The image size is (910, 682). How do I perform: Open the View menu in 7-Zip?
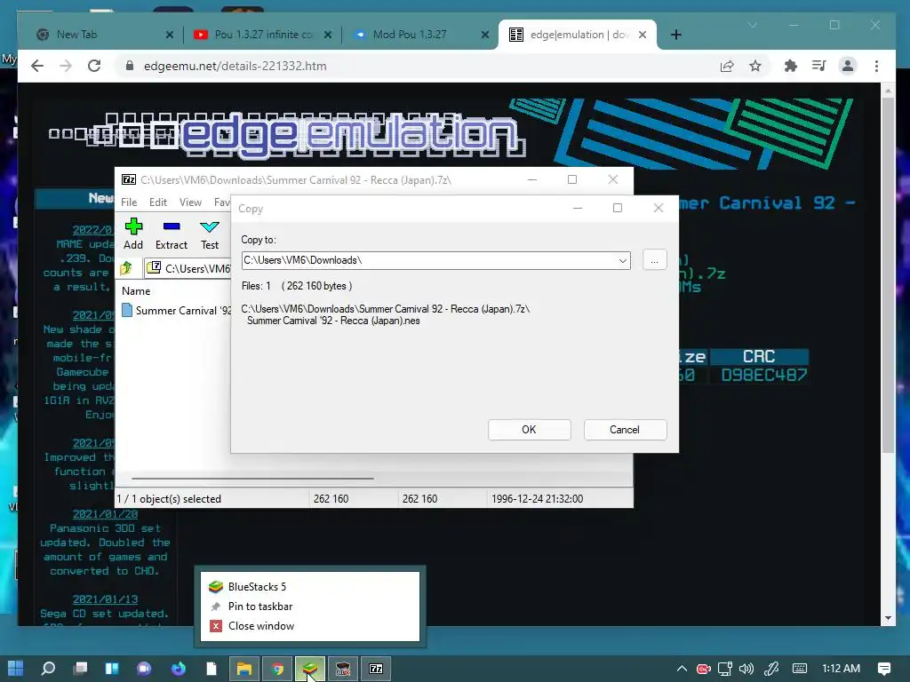[x=190, y=202]
